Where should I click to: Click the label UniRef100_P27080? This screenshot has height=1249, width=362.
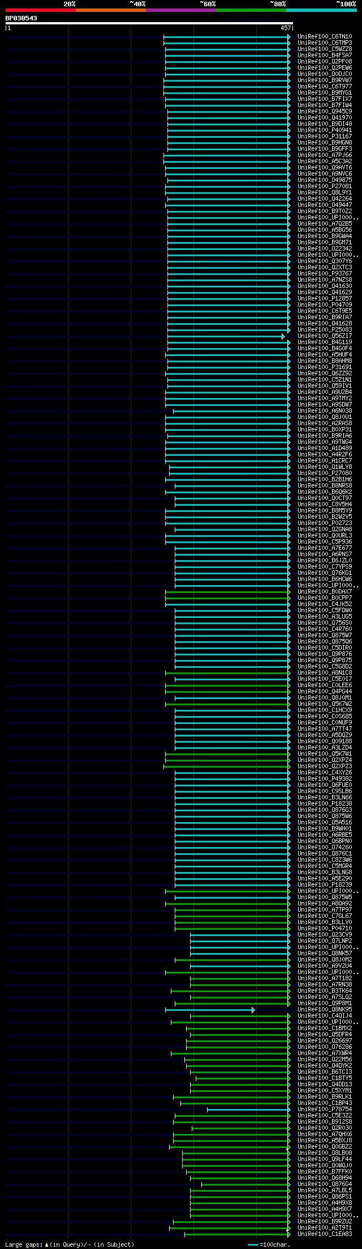pos(325,473)
